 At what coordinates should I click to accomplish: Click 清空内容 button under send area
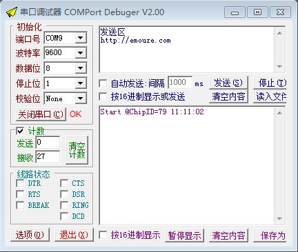(228, 96)
